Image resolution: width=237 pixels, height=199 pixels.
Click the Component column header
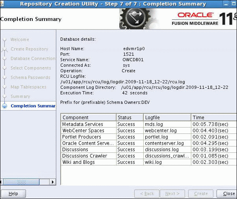click(x=89, y=117)
